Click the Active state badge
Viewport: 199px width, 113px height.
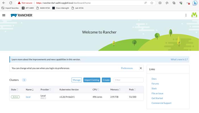coord(15,97)
